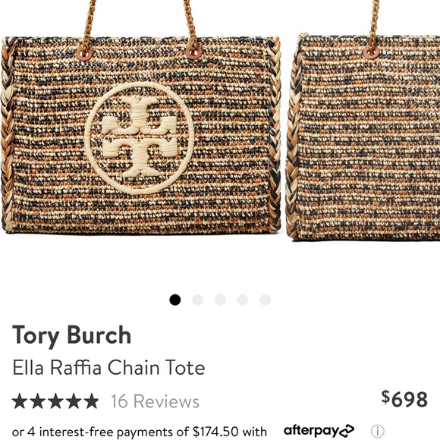Click the interest-free payments of $174.50 text
440x440 pixels.
[139, 432]
